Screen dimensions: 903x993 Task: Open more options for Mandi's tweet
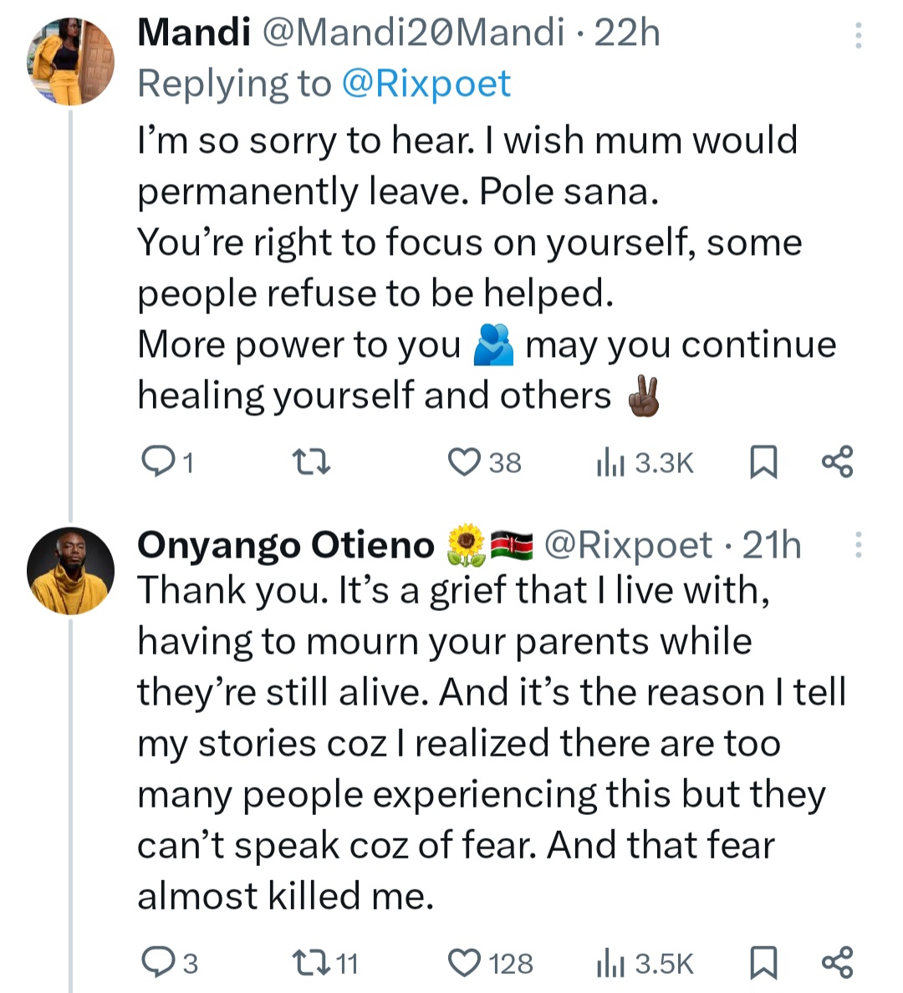(858, 35)
